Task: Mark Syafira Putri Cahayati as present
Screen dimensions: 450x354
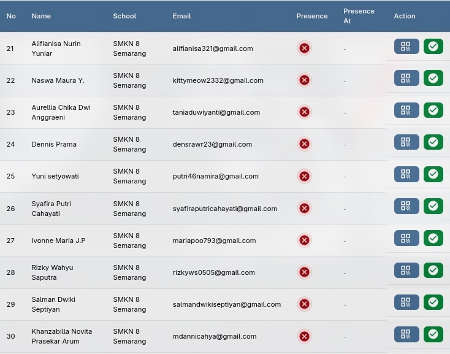Action: [x=433, y=206]
